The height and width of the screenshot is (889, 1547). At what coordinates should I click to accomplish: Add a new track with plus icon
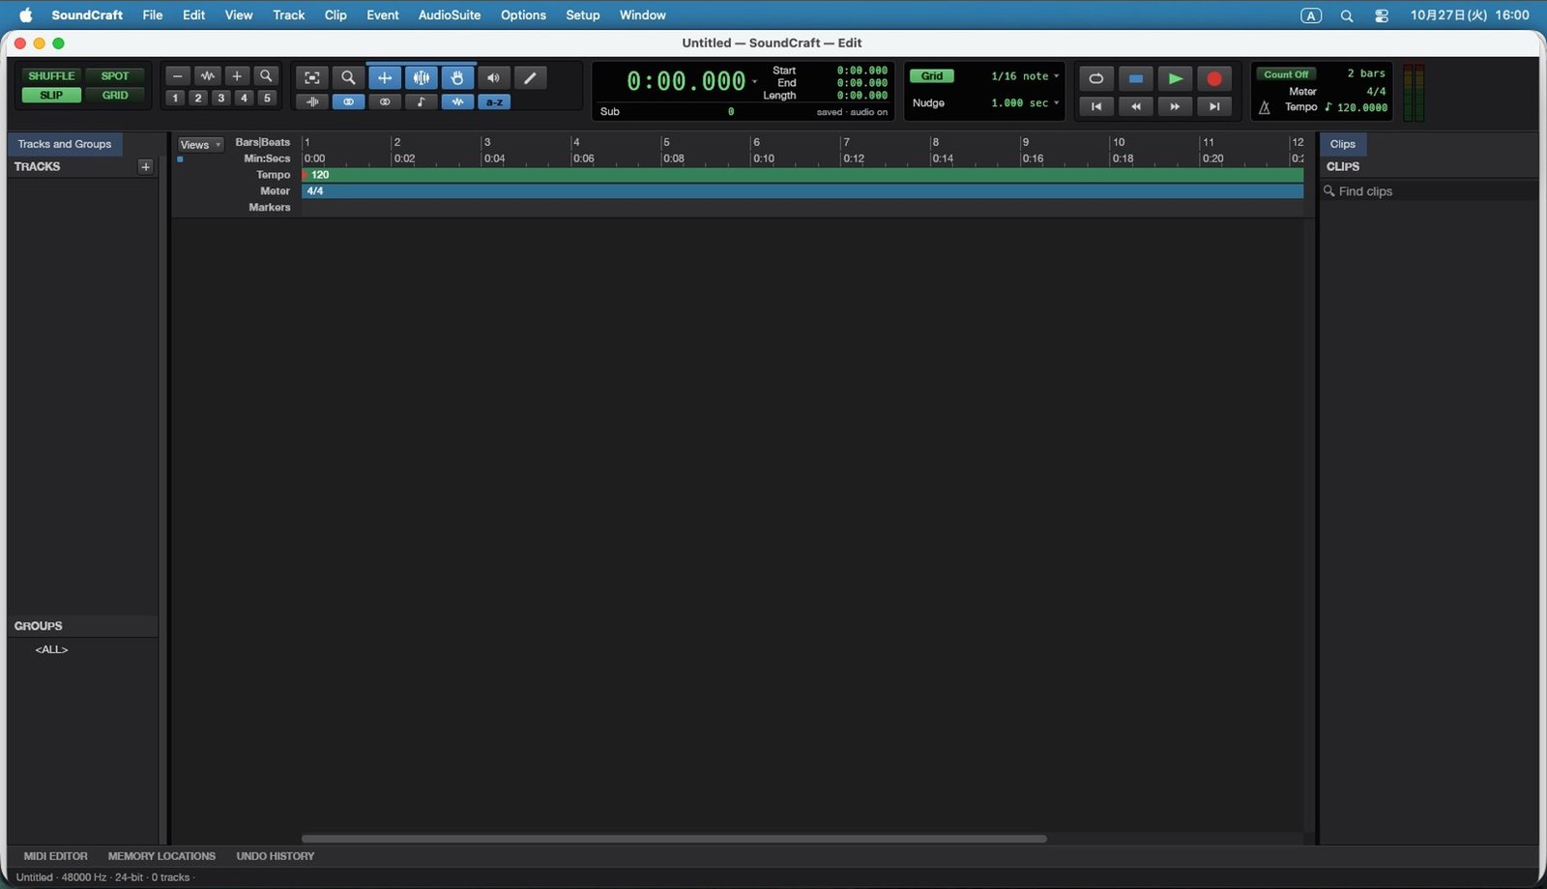click(x=145, y=166)
